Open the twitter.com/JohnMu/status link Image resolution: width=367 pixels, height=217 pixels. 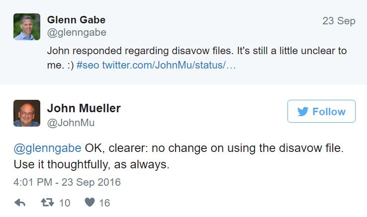(x=169, y=65)
